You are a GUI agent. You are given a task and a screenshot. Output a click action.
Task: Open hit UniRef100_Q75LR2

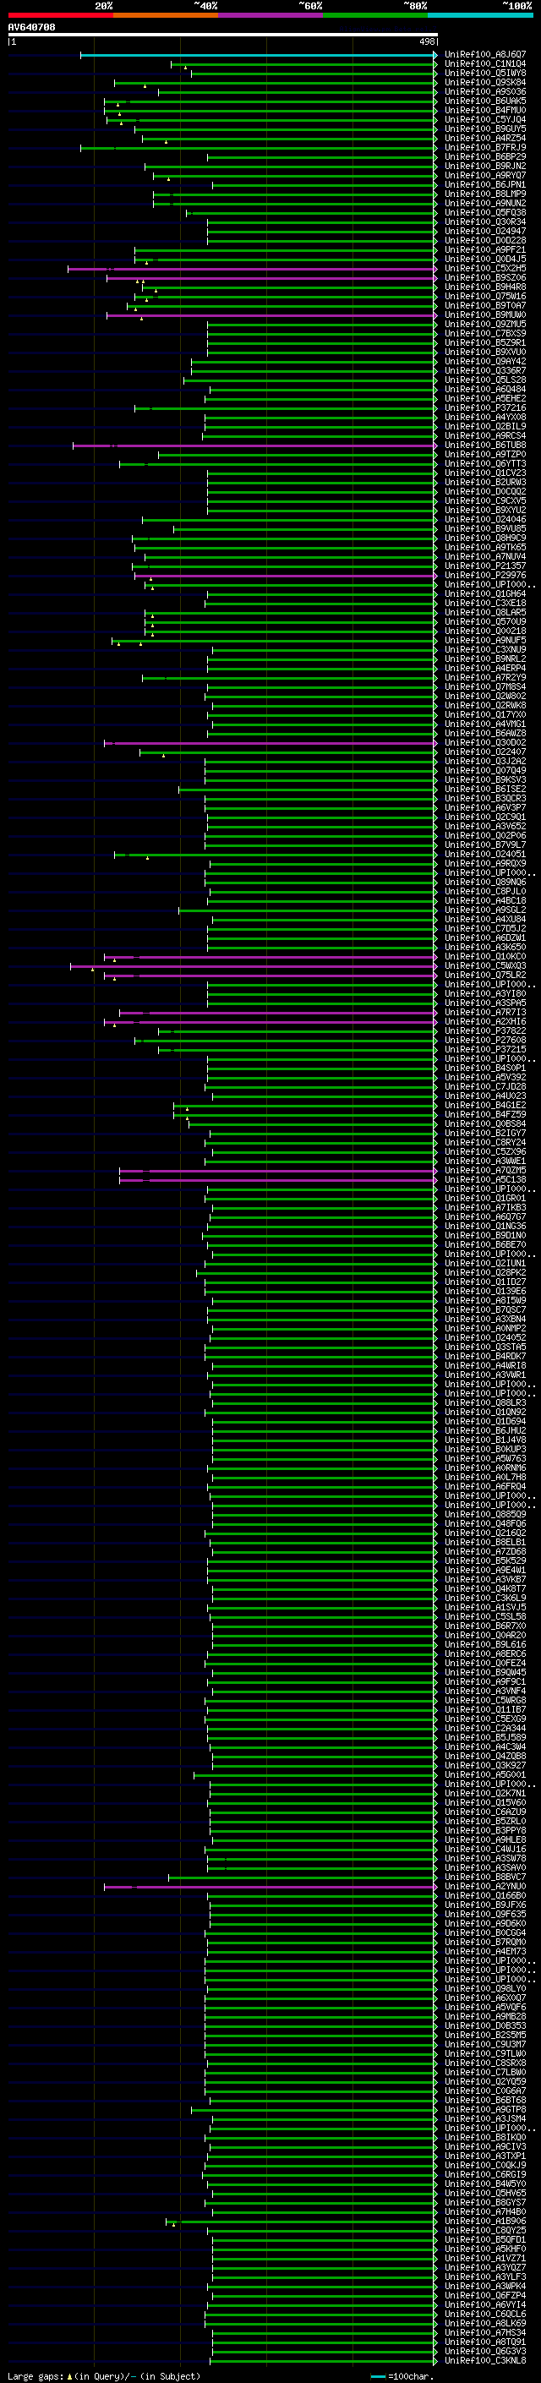click(x=484, y=975)
